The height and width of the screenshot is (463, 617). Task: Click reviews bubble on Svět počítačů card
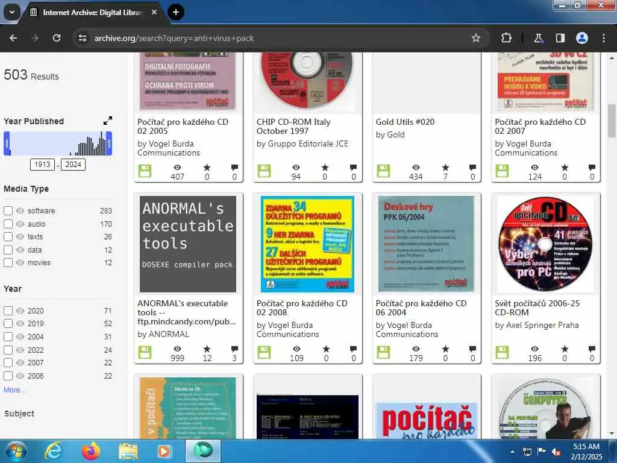point(592,349)
